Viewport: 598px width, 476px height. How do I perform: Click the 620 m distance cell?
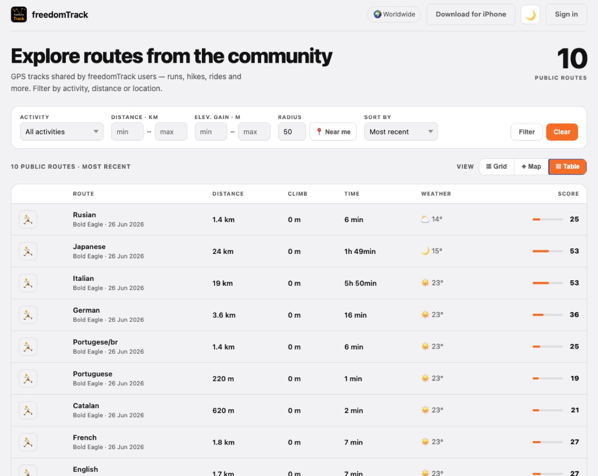tap(223, 411)
